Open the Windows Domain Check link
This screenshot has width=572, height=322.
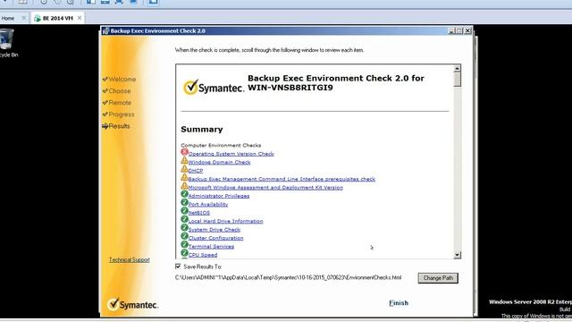pos(219,162)
